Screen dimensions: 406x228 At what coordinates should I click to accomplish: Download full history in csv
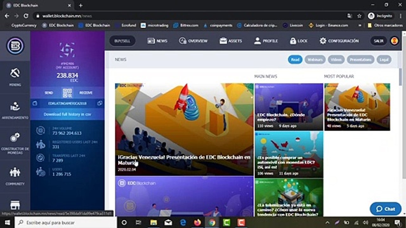[67, 114]
